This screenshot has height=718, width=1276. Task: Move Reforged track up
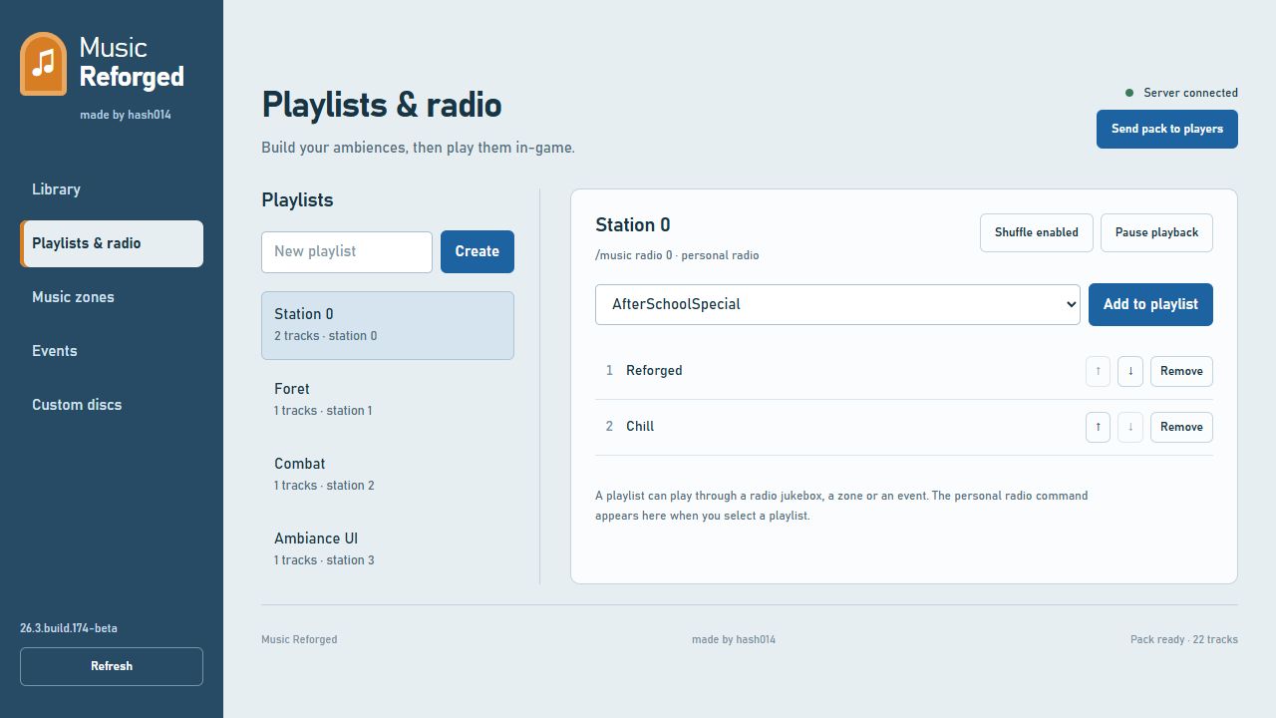coord(1098,371)
